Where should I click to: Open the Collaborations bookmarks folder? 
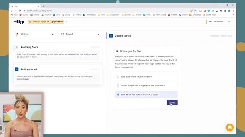113,15
